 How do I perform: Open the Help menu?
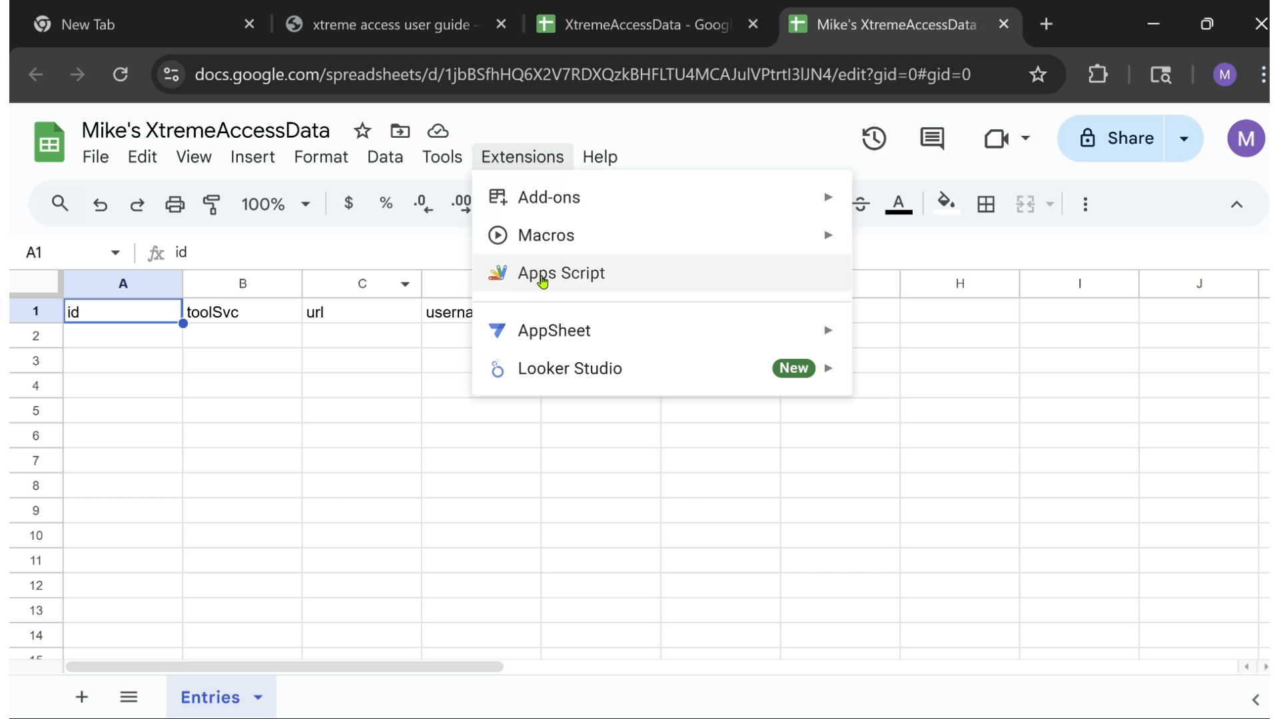tap(600, 156)
